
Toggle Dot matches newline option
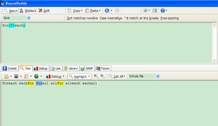pos(82,18)
